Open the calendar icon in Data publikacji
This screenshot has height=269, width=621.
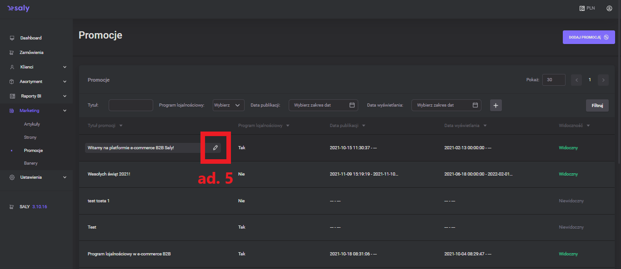(352, 105)
